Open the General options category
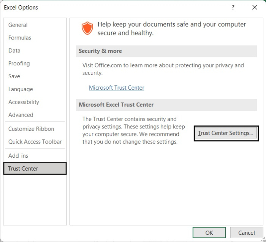The width and height of the screenshot is (266, 242). click(x=18, y=25)
